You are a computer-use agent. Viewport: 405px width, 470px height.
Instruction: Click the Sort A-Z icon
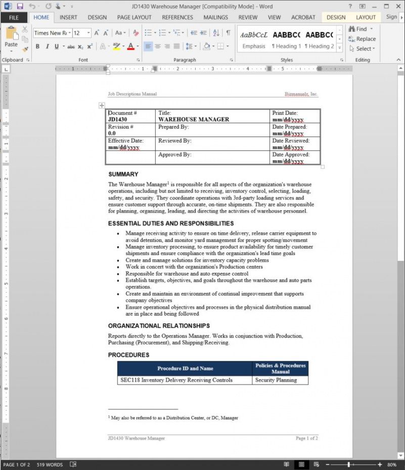216,33
